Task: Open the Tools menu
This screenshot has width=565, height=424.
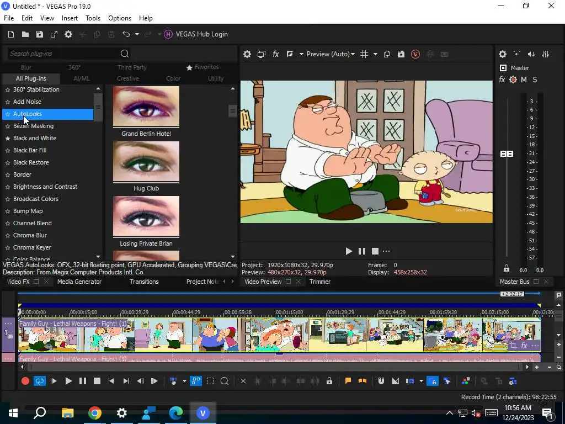Action: [x=93, y=18]
